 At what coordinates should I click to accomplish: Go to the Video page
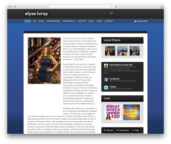click(99, 21)
